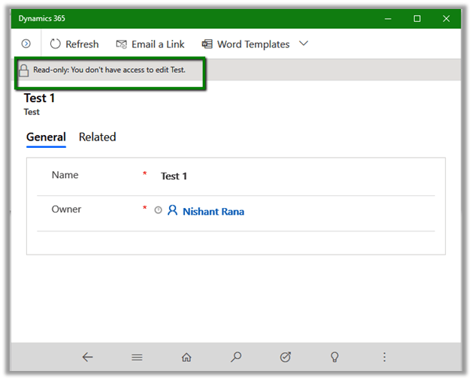Click the person icon beside Nishant Rana
Image resolution: width=472 pixels, height=380 pixels.
click(x=172, y=211)
